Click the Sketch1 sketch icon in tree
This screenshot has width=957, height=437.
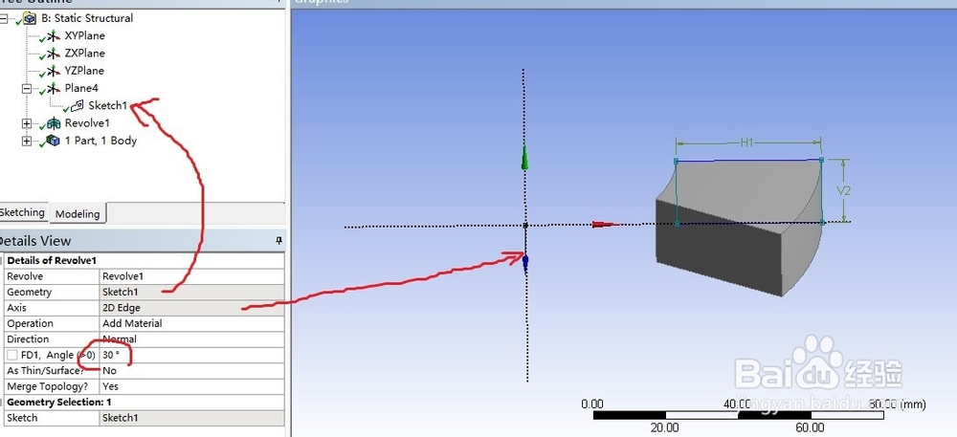pyautogui.click(x=77, y=106)
